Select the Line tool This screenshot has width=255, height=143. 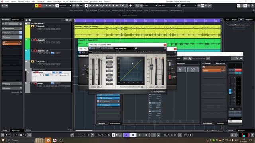(x=120, y=6)
